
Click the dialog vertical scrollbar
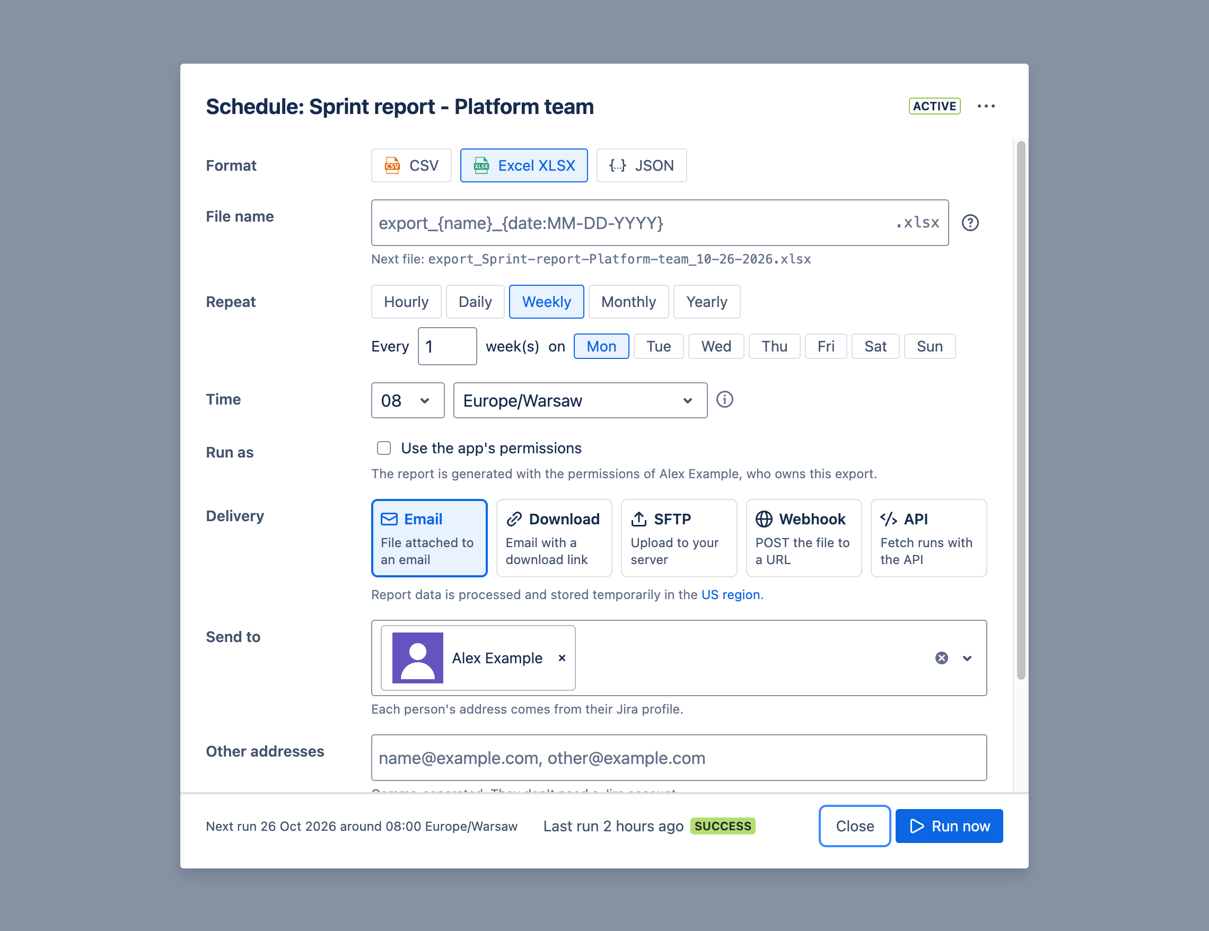point(1021,410)
